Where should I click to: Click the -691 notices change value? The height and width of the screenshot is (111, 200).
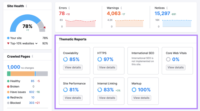tap(174, 14)
